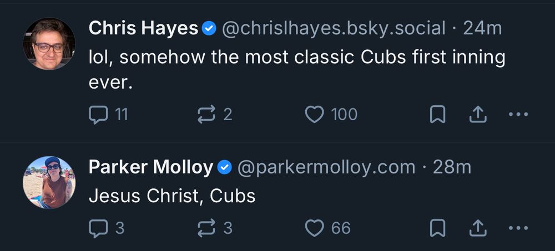Screen dimensions: 555x251
Task: Bookmark Chris Hayes's post
Action: [x=438, y=114]
